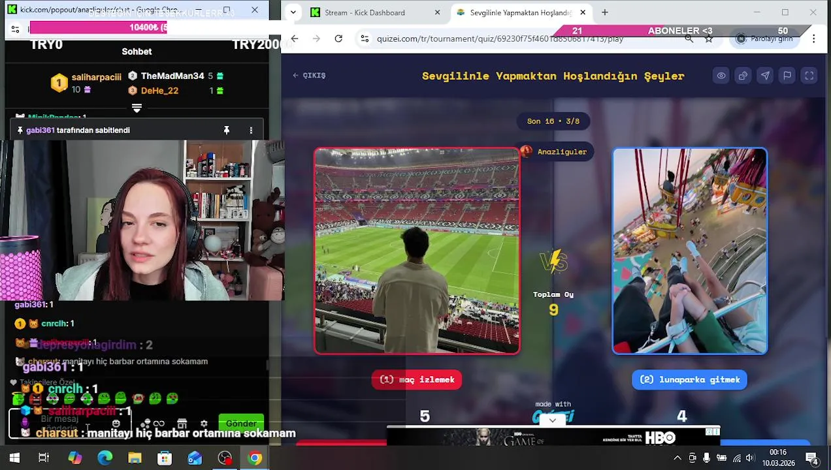Click the HBO advertisement banner
The height and width of the screenshot is (470, 831).
point(554,437)
